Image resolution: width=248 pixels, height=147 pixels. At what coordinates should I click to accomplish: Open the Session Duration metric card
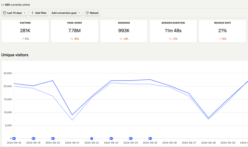tap(173, 31)
